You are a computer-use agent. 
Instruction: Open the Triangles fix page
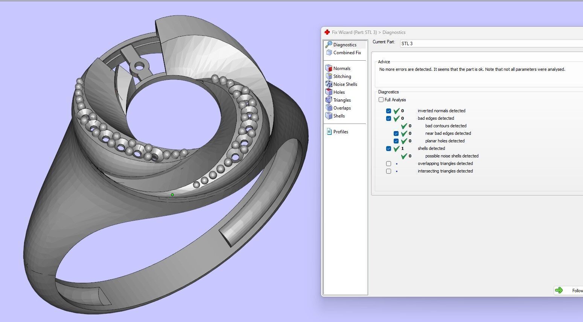pyautogui.click(x=342, y=100)
